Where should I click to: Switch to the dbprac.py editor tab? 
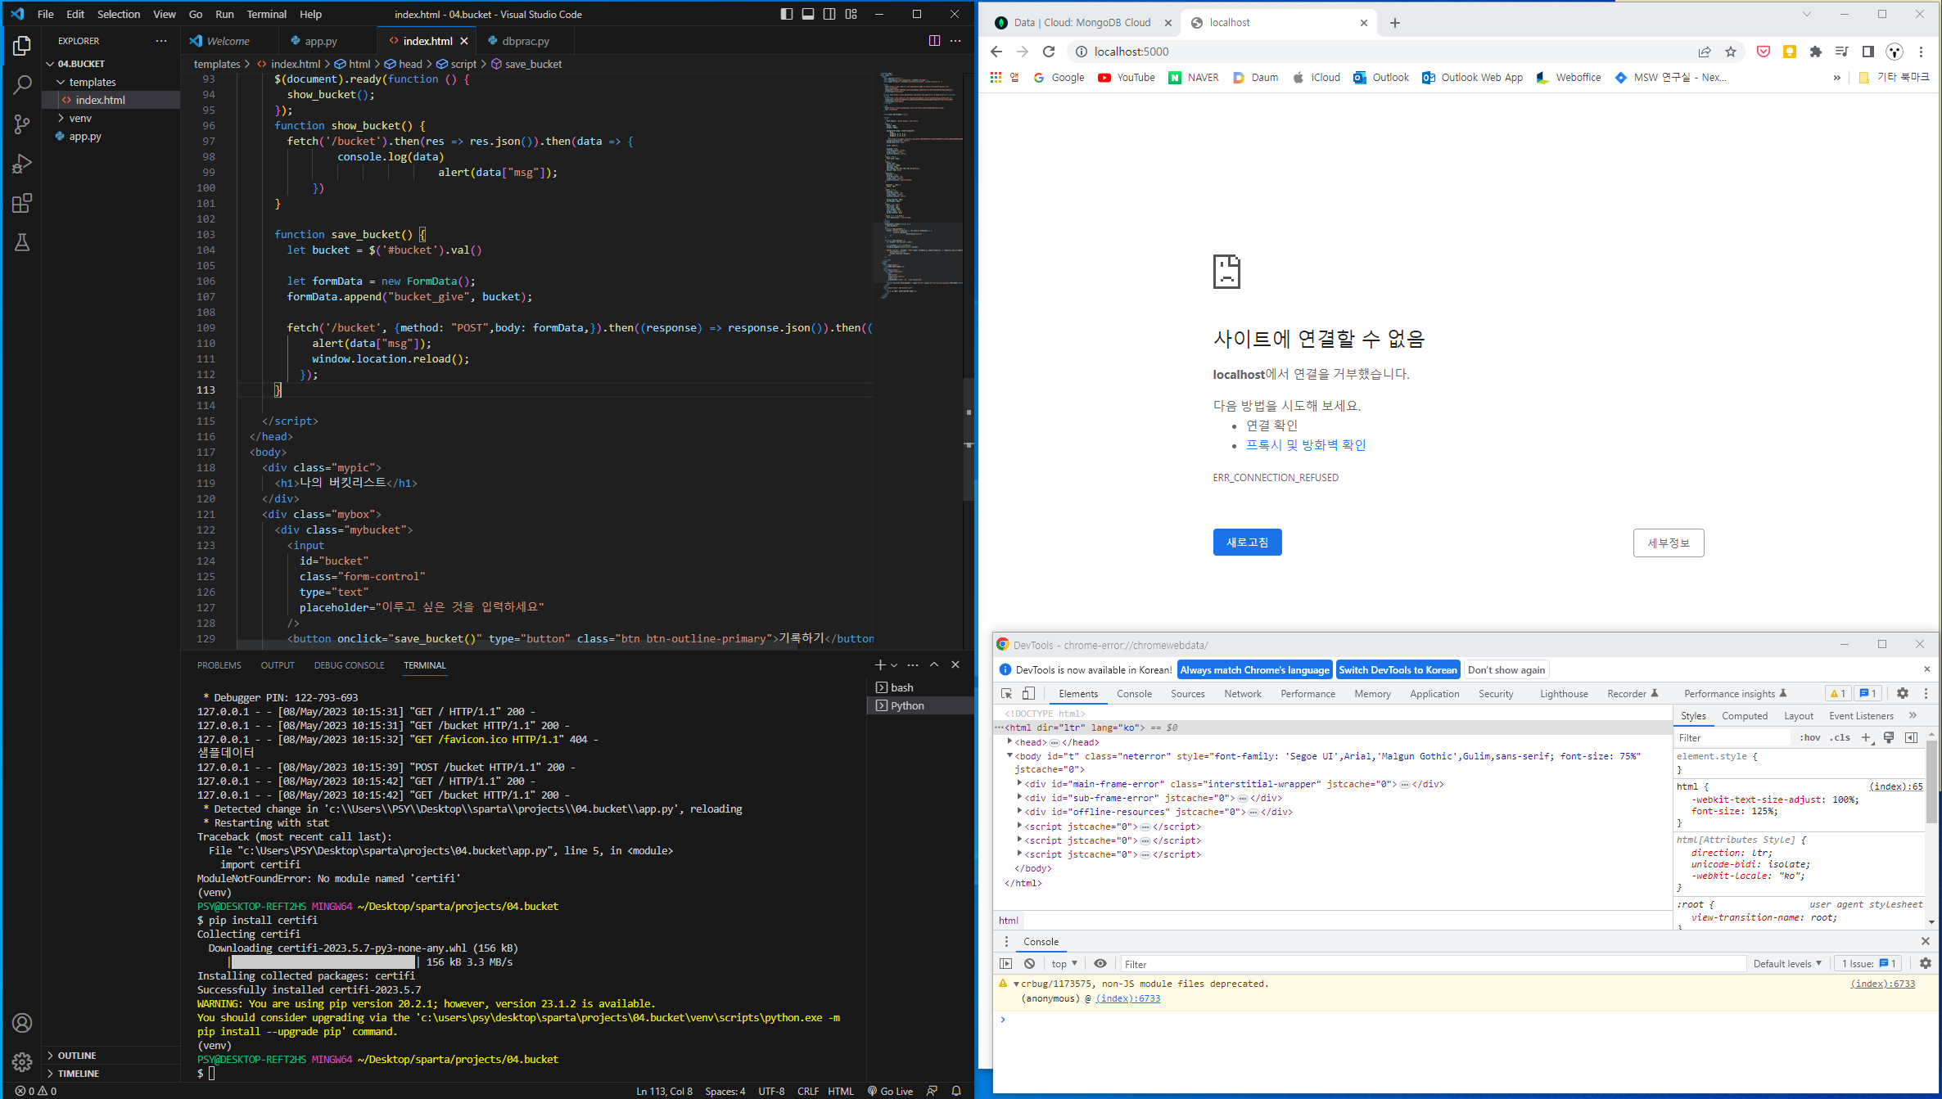[x=526, y=41]
